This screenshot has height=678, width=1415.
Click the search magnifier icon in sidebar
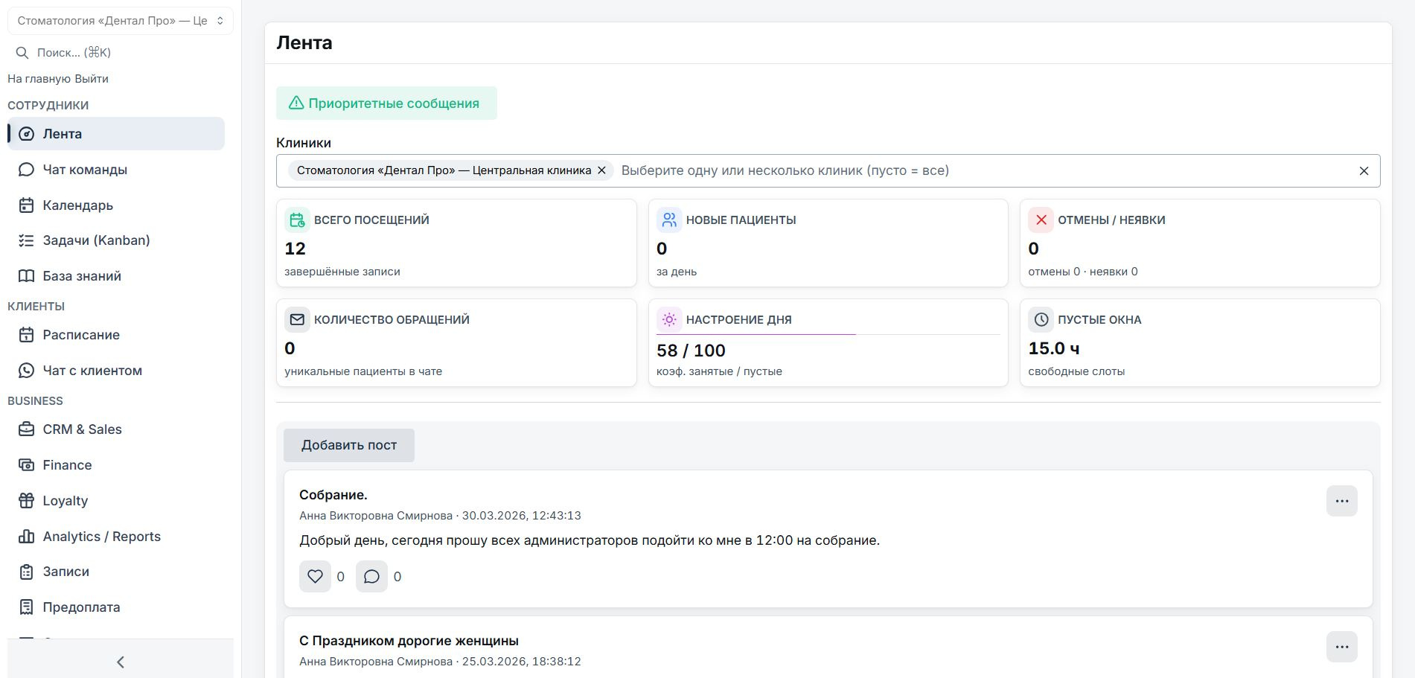22,53
